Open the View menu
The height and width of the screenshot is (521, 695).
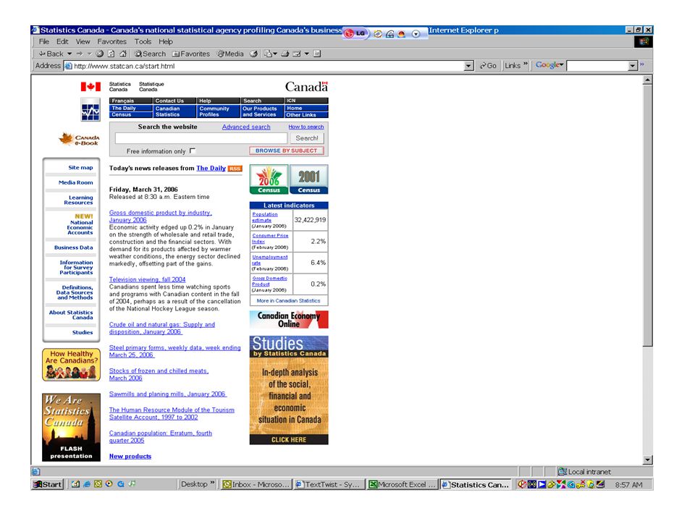point(83,41)
